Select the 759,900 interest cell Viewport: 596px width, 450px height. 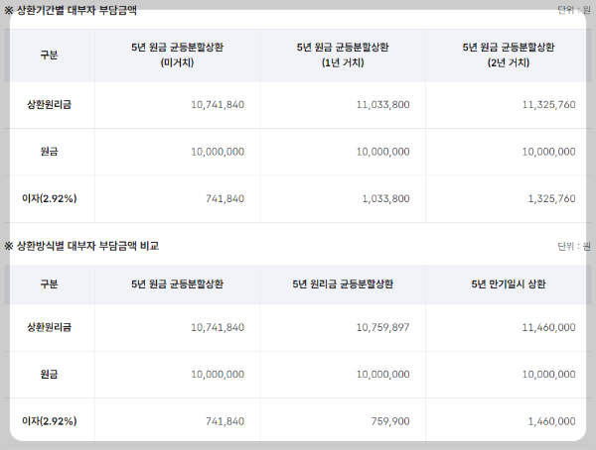(x=390, y=421)
